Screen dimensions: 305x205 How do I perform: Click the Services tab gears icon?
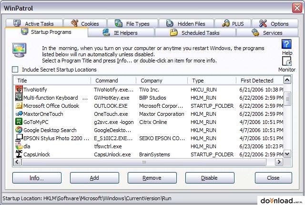click(255, 32)
